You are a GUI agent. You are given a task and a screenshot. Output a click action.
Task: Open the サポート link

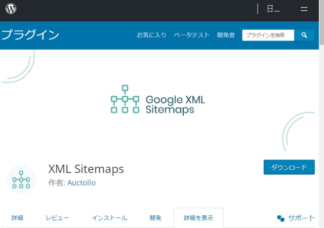301,218
